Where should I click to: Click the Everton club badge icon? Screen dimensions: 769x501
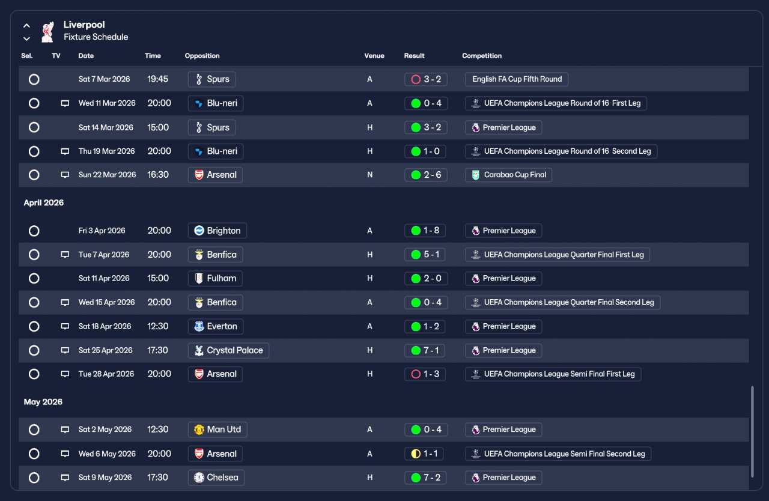pos(199,327)
